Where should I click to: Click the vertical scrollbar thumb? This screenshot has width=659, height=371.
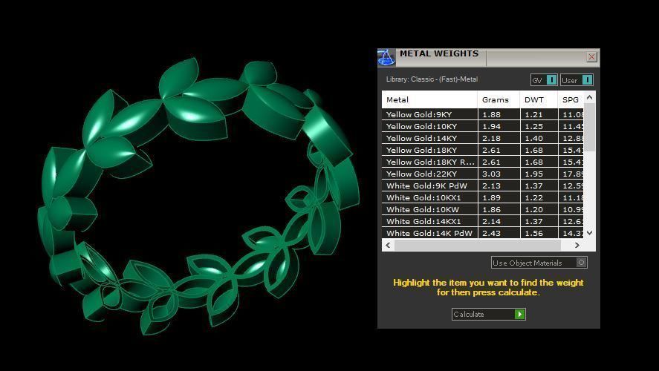(590, 128)
